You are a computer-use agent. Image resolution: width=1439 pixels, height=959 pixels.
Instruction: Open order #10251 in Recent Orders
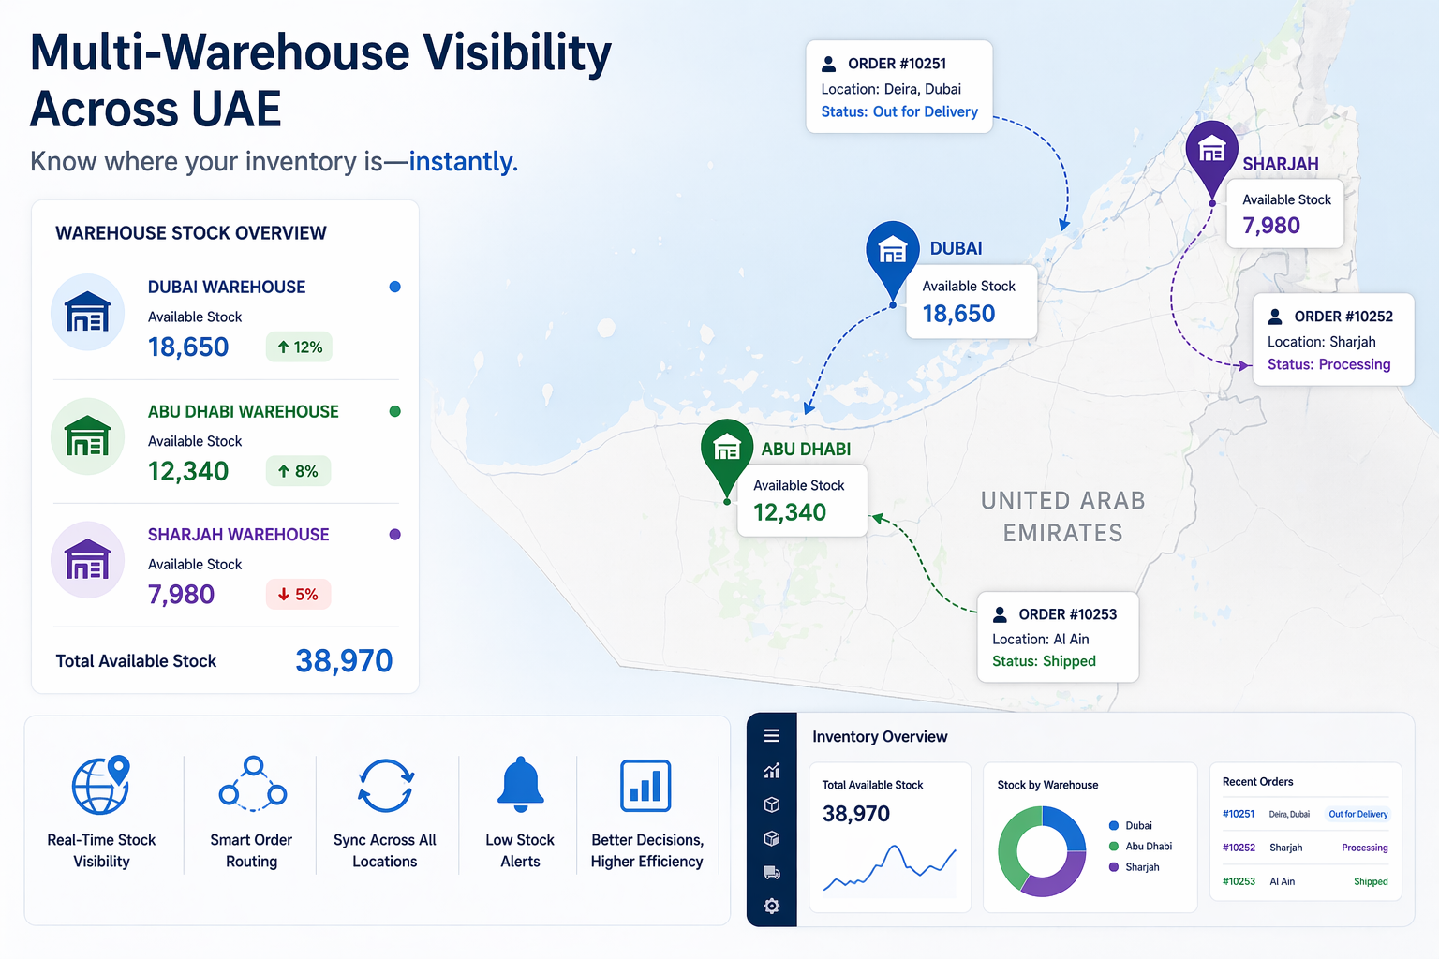pyautogui.click(x=1239, y=814)
